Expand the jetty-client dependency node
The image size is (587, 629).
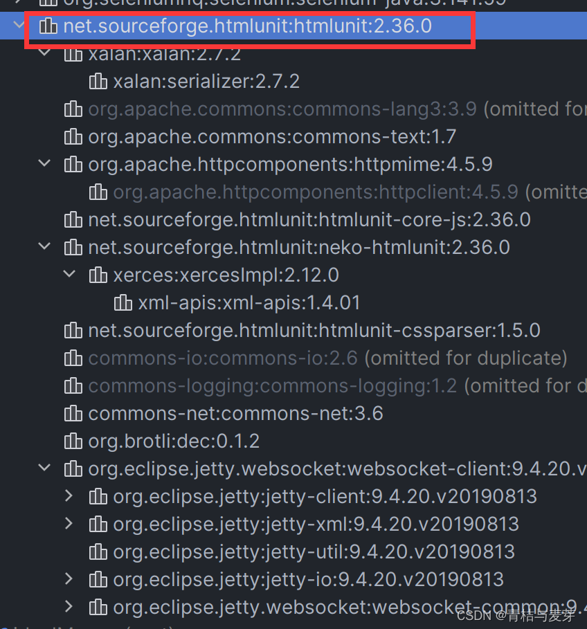tap(69, 496)
